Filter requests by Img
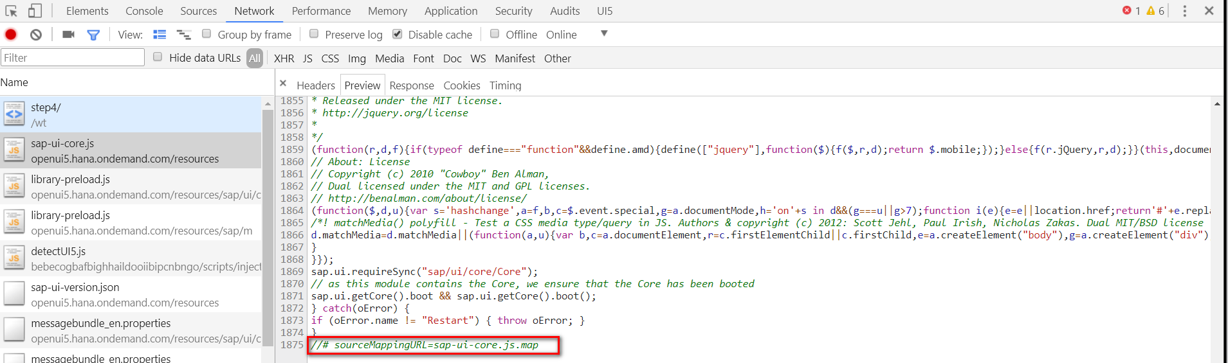 [357, 58]
